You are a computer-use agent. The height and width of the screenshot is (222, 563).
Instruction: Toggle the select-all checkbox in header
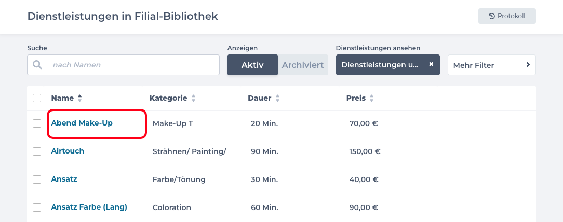coord(37,98)
